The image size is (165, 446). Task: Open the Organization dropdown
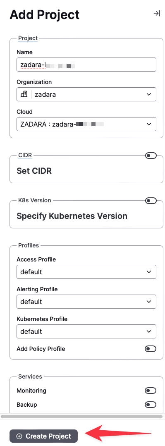(86, 94)
